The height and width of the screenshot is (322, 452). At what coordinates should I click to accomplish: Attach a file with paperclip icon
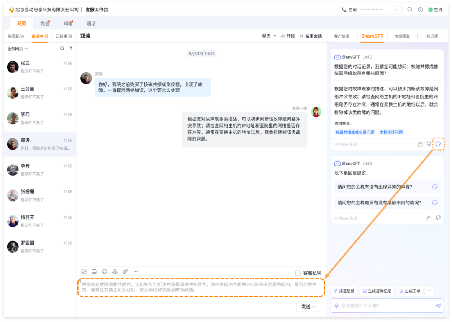coord(125,271)
